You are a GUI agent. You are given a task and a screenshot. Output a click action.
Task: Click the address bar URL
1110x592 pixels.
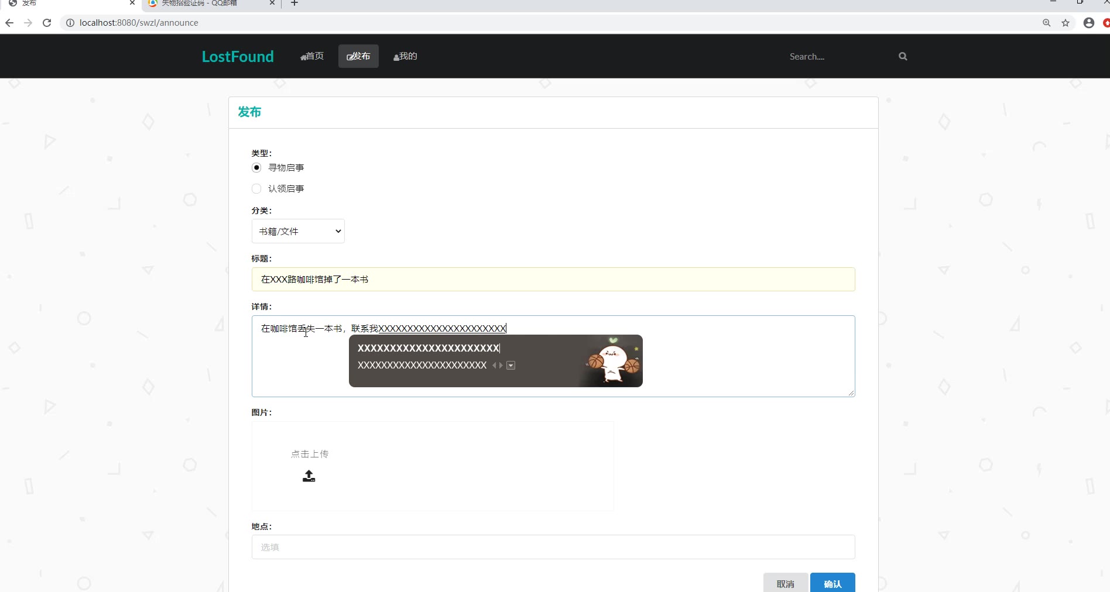pyautogui.click(x=139, y=23)
